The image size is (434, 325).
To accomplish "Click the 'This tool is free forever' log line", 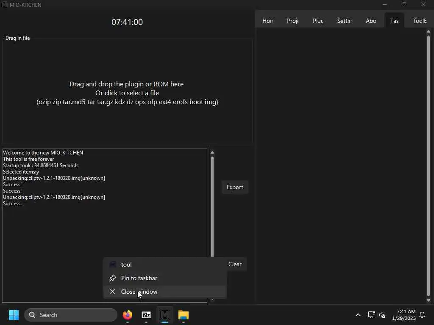I will point(28,159).
